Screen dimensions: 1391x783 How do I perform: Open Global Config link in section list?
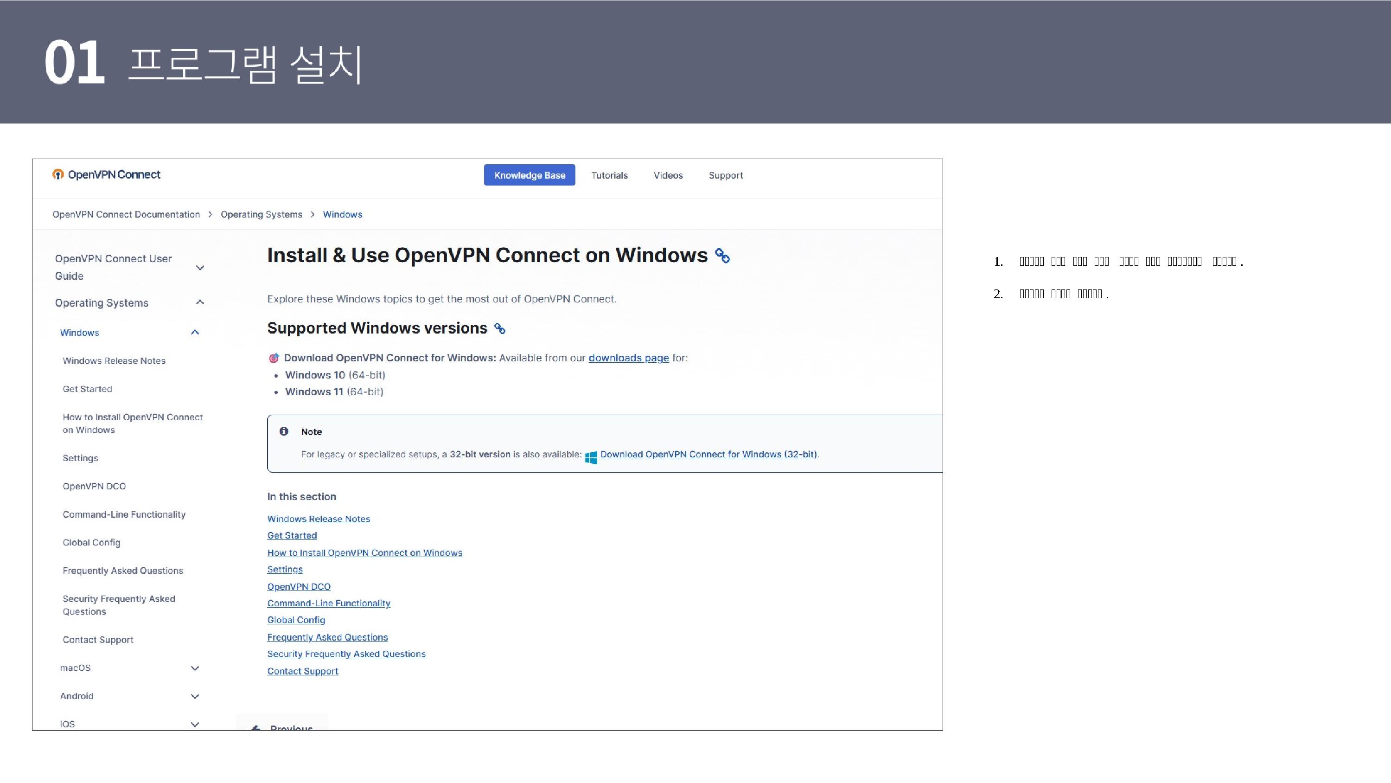296,620
